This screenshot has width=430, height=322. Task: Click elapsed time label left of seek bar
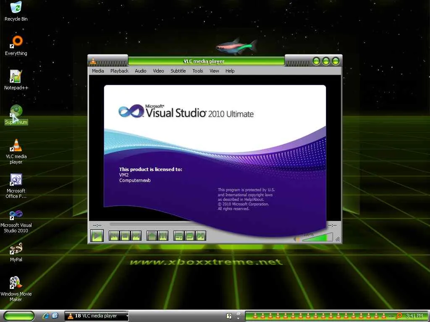97,225
